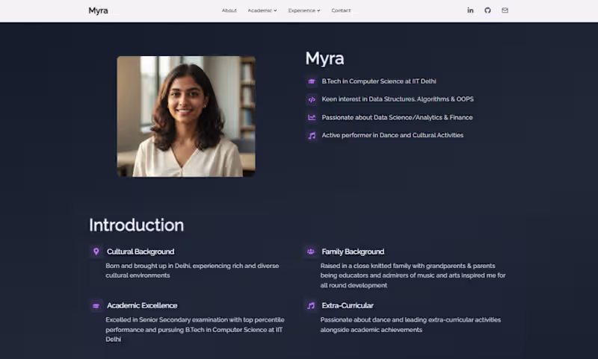This screenshot has width=598, height=359.
Task: Select the Cultural Background title
Action: coord(141,252)
